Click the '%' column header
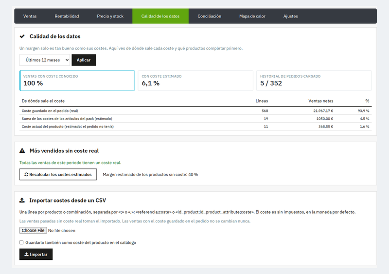The image size is (389, 274). pyautogui.click(x=367, y=101)
